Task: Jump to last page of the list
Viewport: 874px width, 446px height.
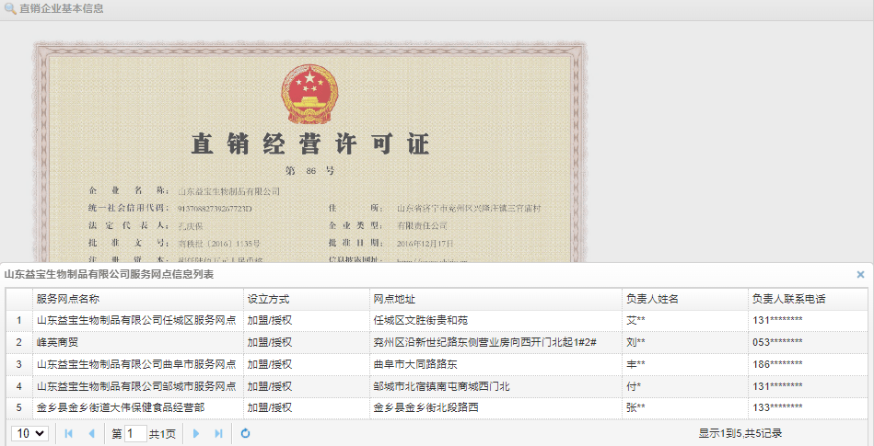Action: [218, 433]
